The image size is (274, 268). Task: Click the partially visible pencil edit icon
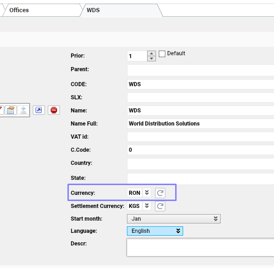click(1, 110)
